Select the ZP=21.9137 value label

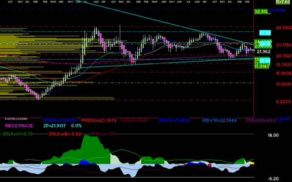[55, 126]
